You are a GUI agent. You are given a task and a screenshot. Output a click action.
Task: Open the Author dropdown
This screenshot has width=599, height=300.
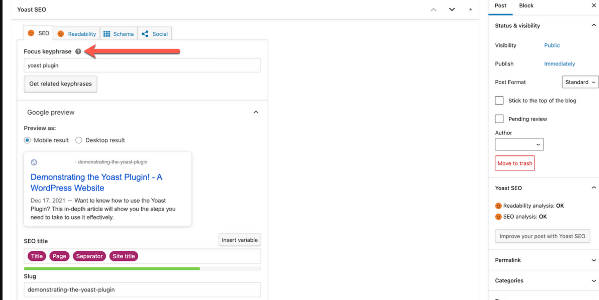click(519, 144)
